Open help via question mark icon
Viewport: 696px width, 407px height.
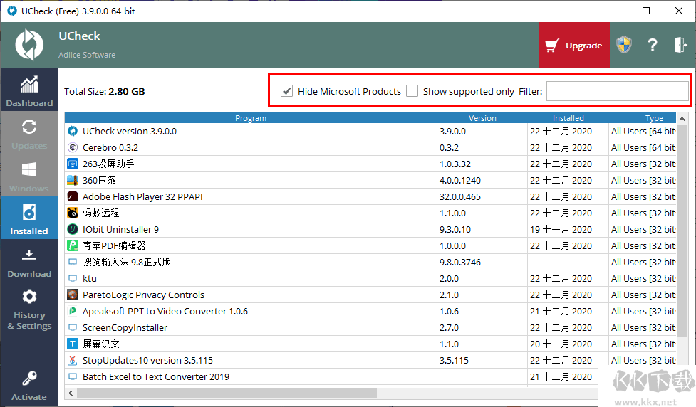[x=652, y=45]
